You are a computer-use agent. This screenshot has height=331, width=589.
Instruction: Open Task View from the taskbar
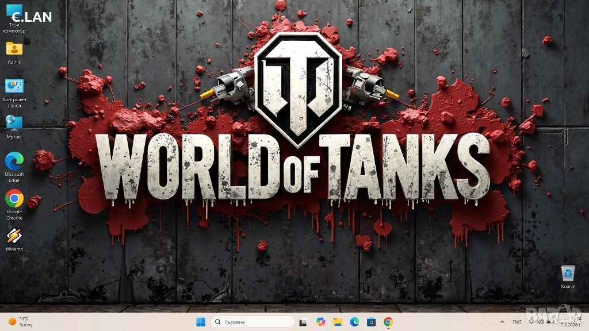point(303,322)
